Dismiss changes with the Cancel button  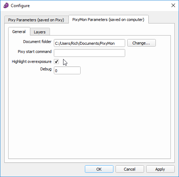[x=130, y=169]
